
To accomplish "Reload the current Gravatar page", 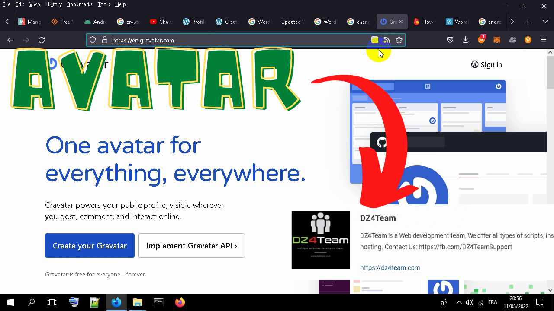I will [x=42, y=40].
